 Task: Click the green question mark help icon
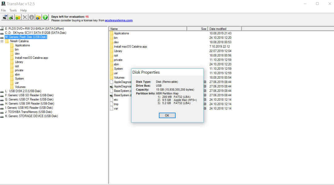tap(45, 17)
